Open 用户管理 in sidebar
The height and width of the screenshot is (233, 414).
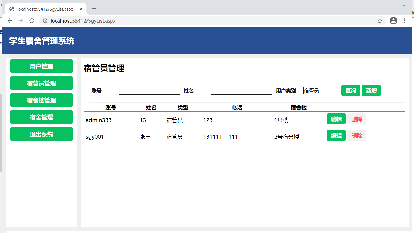pos(41,66)
